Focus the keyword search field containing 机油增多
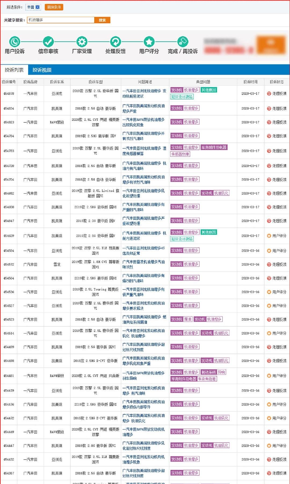 pos(61,20)
